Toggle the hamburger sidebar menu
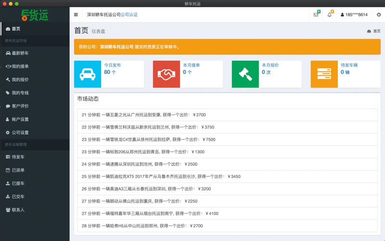385x241 pixels. pos(76,14)
